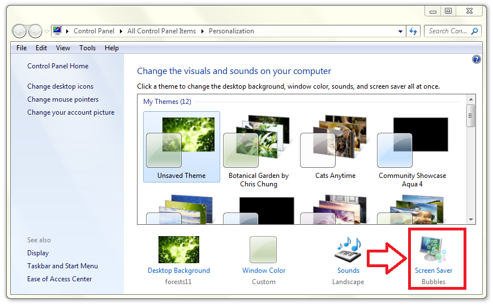Click the Screen Saver link text
Viewport: 493px width, 305px height.
434,271
